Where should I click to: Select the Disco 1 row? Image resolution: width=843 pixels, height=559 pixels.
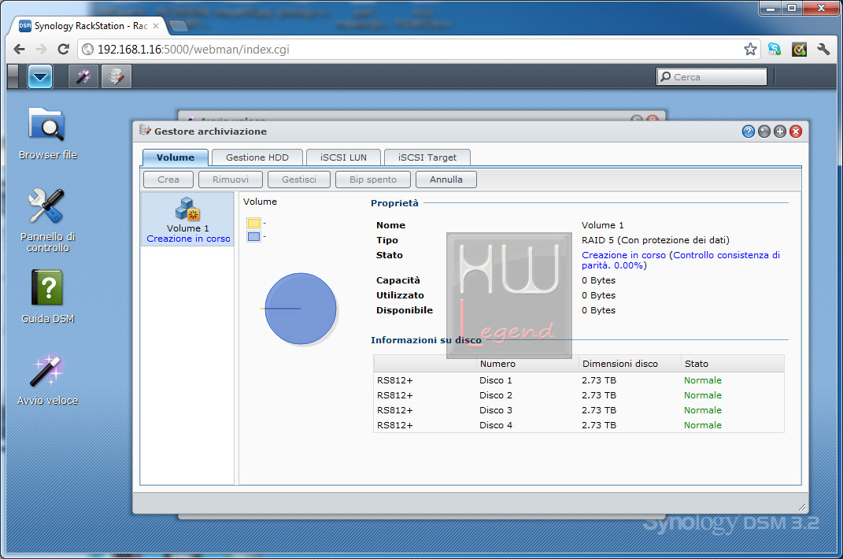click(x=579, y=380)
